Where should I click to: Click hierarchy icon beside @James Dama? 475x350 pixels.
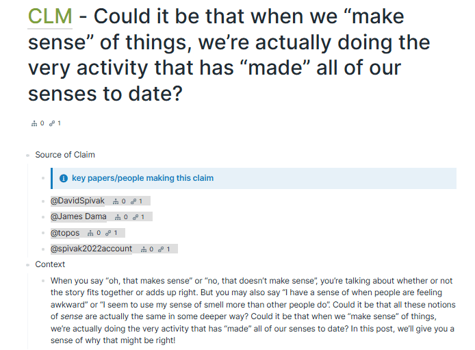coord(118,217)
